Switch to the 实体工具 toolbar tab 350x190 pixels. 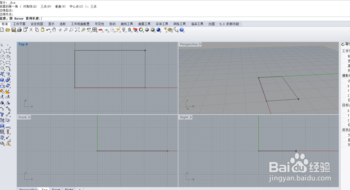pyautogui.click(x=162, y=24)
